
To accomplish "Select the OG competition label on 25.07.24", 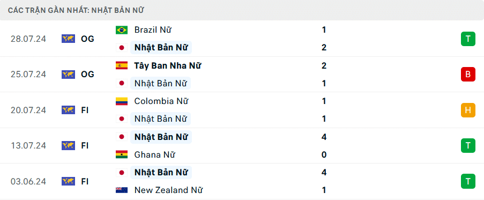I will [x=88, y=75].
